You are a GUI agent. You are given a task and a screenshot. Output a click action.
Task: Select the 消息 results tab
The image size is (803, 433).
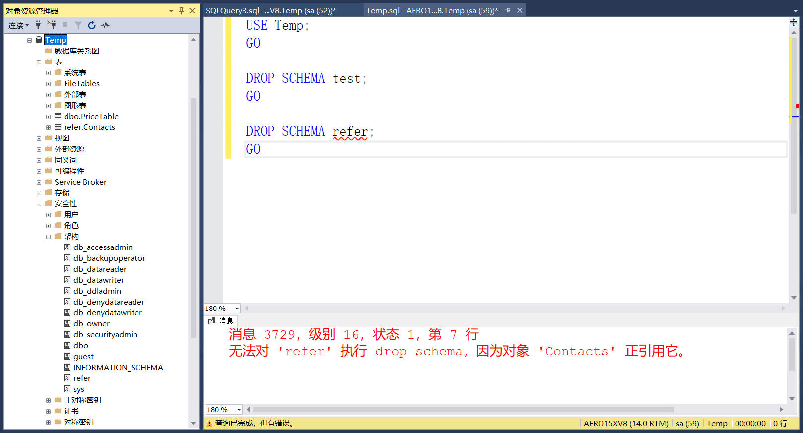click(221, 321)
